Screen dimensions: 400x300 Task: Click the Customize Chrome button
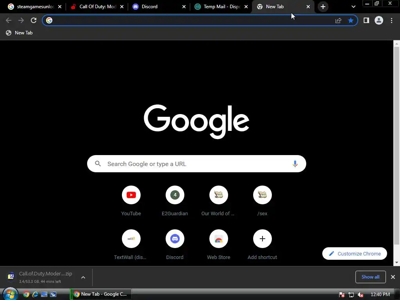tap(355, 254)
